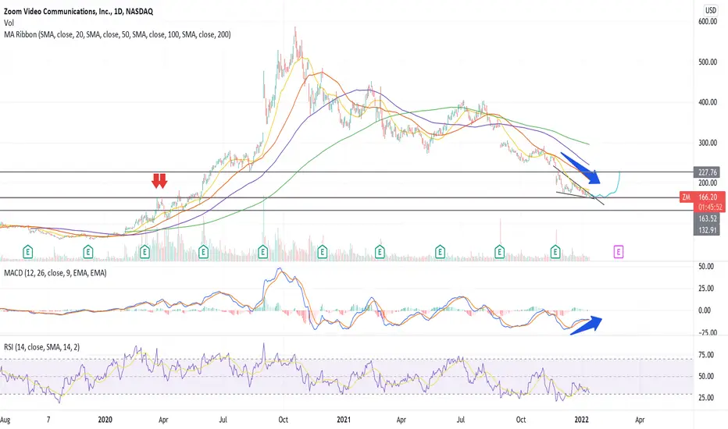The height and width of the screenshot is (429, 728).
Task: Click the earnings E marker nearest Aug 2019
Action: [x=28, y=252]
